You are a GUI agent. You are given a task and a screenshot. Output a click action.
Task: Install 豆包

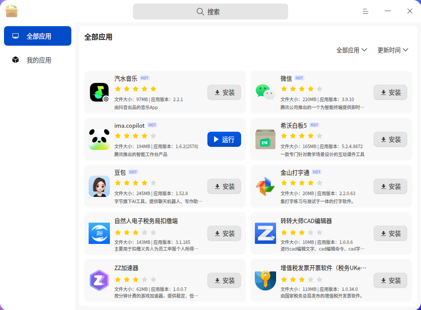pos(224,186)
